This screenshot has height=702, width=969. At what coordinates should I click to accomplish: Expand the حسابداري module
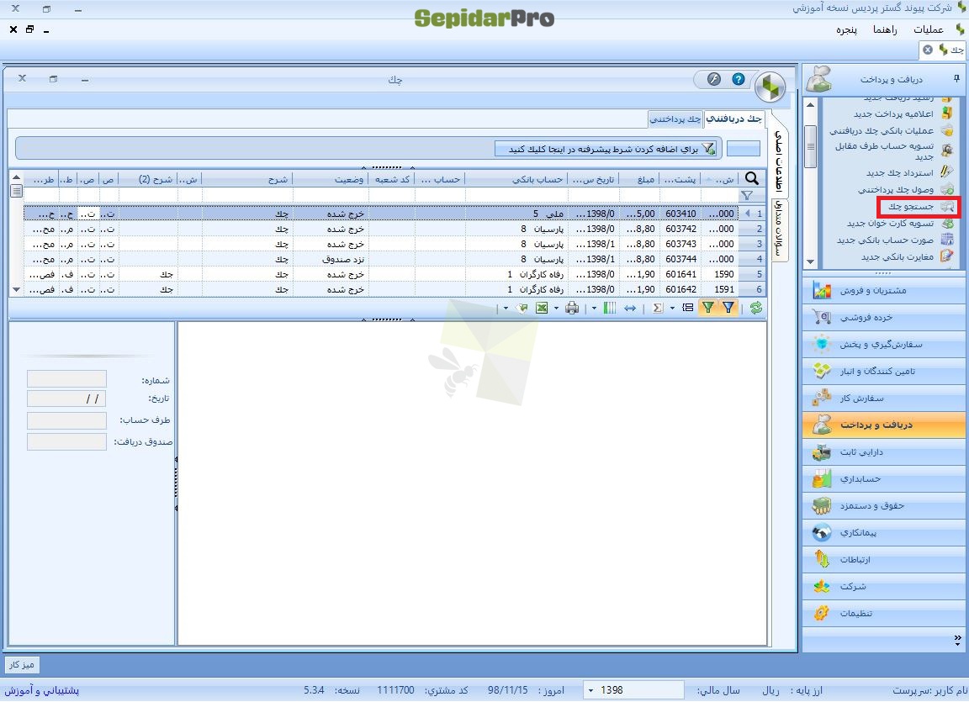[x=884, y=478]
